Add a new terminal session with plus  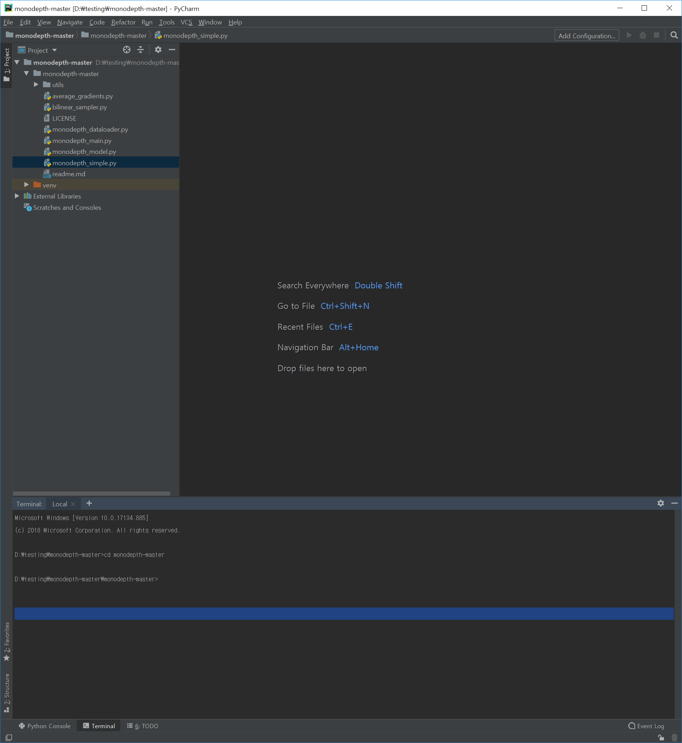[89, 503]
